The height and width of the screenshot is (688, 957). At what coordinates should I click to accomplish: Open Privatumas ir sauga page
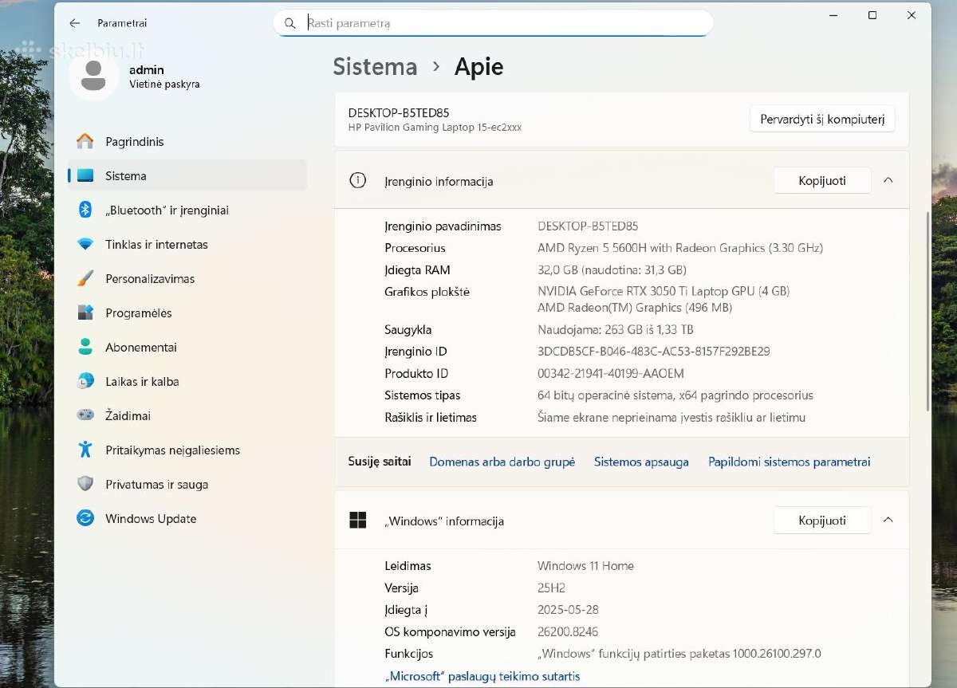[187, 485]
